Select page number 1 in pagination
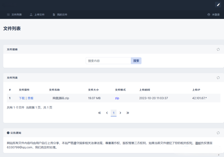This screenshot has height=157, width=224. 113,113
